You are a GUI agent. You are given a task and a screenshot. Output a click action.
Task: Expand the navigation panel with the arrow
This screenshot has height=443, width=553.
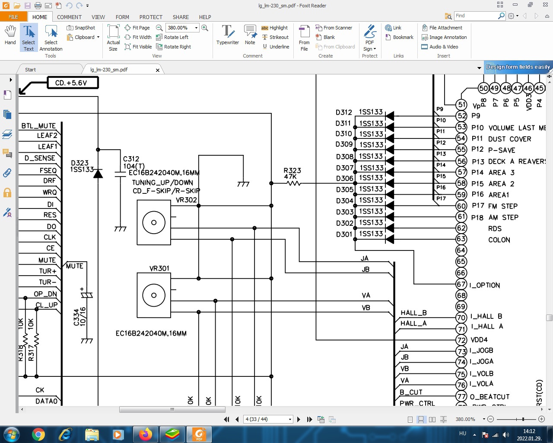pyautogui.click(x=11, y=80)
